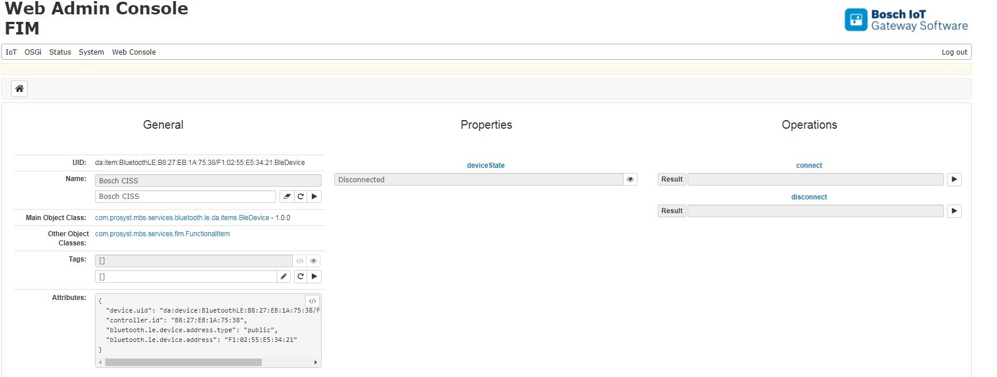The width and height of the screenshot is (997, 377).
Task: Apply the Name change with the play icon
Action: 314,197
